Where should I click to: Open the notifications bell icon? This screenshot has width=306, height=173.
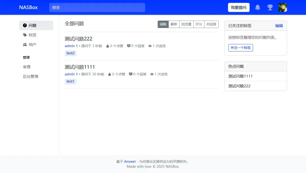258,7
